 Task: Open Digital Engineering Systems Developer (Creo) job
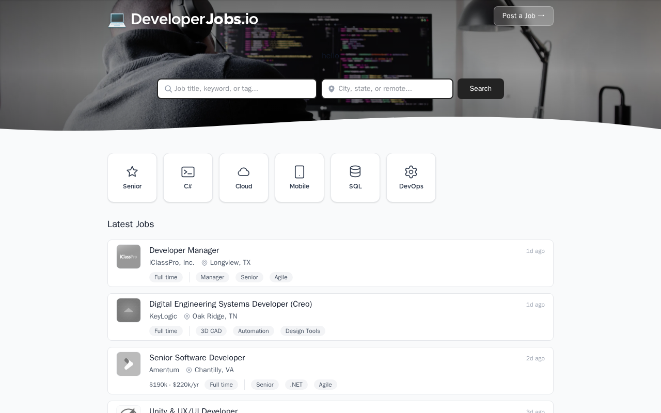tap(230, 304)
